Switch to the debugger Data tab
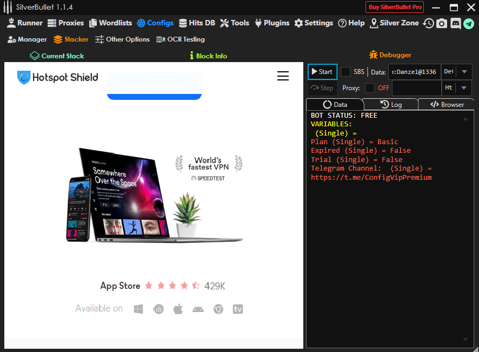 335,105
